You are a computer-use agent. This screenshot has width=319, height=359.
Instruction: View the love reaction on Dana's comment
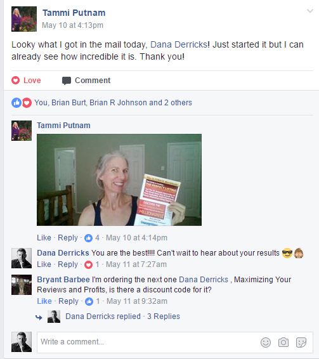click(x=92, y=264)
